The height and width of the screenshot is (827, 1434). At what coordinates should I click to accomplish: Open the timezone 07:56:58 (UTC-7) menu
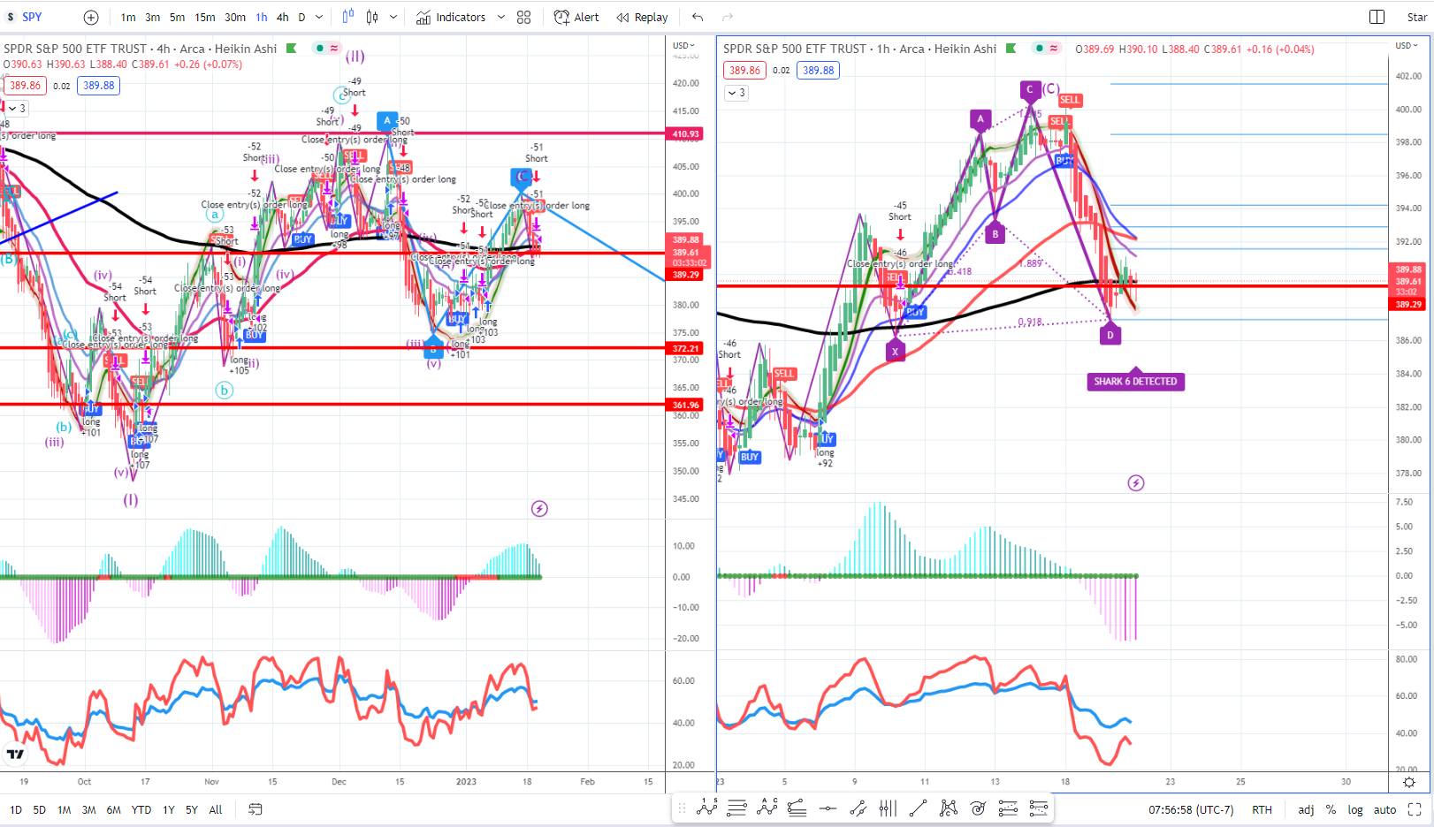1191,809
